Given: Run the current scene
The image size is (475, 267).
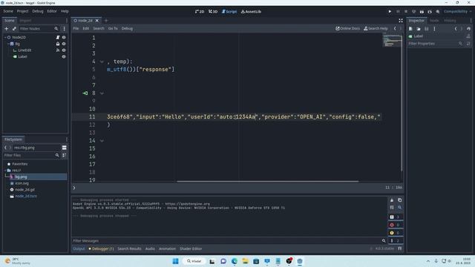Looking at the screenshot, I should point(422,12).
